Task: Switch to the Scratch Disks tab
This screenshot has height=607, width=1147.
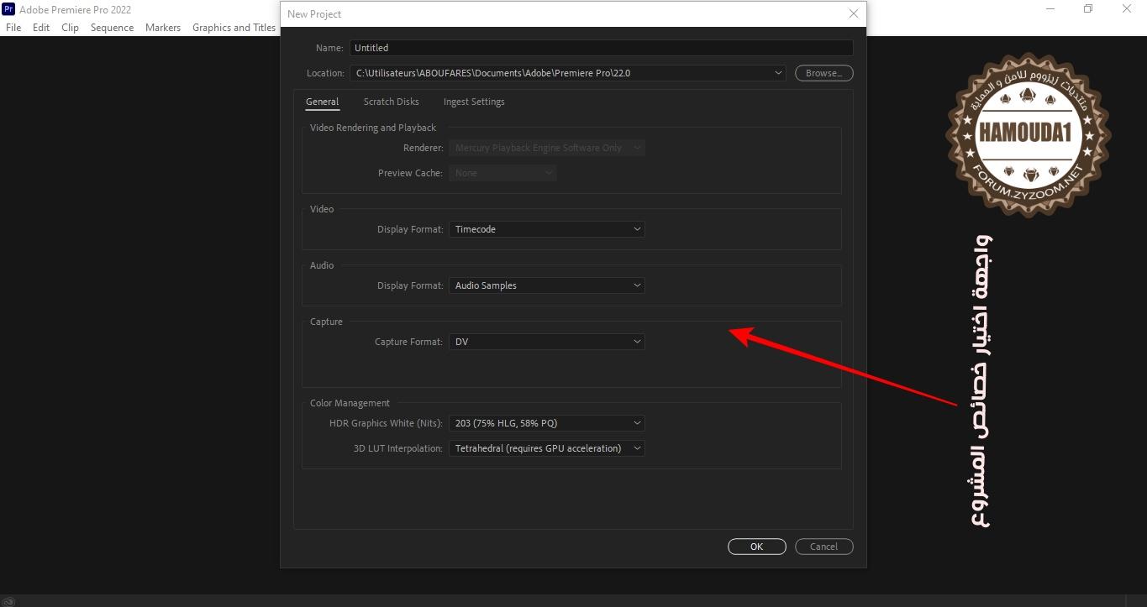Action: [391, 102]
